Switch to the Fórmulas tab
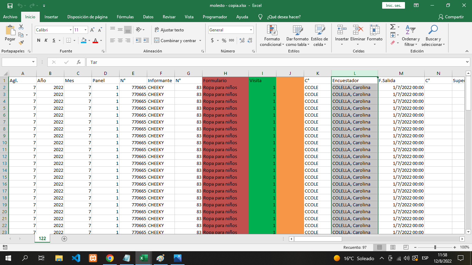Image resolution: width=472 pixels, height=265 pixels. [x=125, y=17]
